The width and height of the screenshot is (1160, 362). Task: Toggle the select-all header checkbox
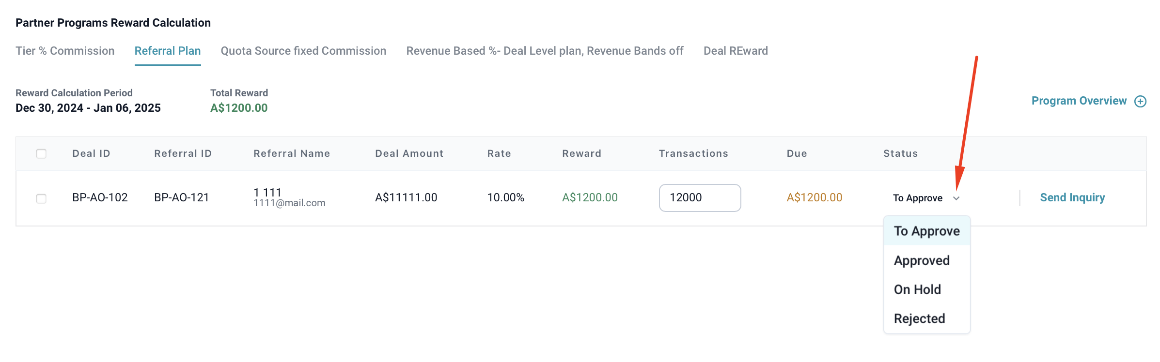(x=41, y=154)
